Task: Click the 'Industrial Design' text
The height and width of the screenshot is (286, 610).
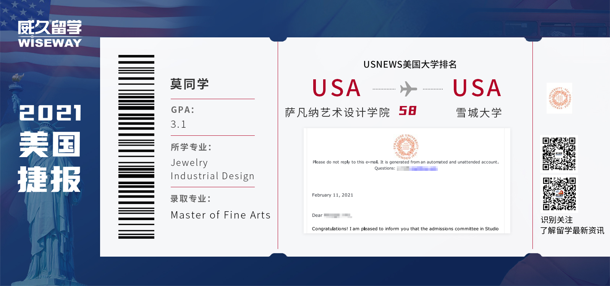Action: 212,176
